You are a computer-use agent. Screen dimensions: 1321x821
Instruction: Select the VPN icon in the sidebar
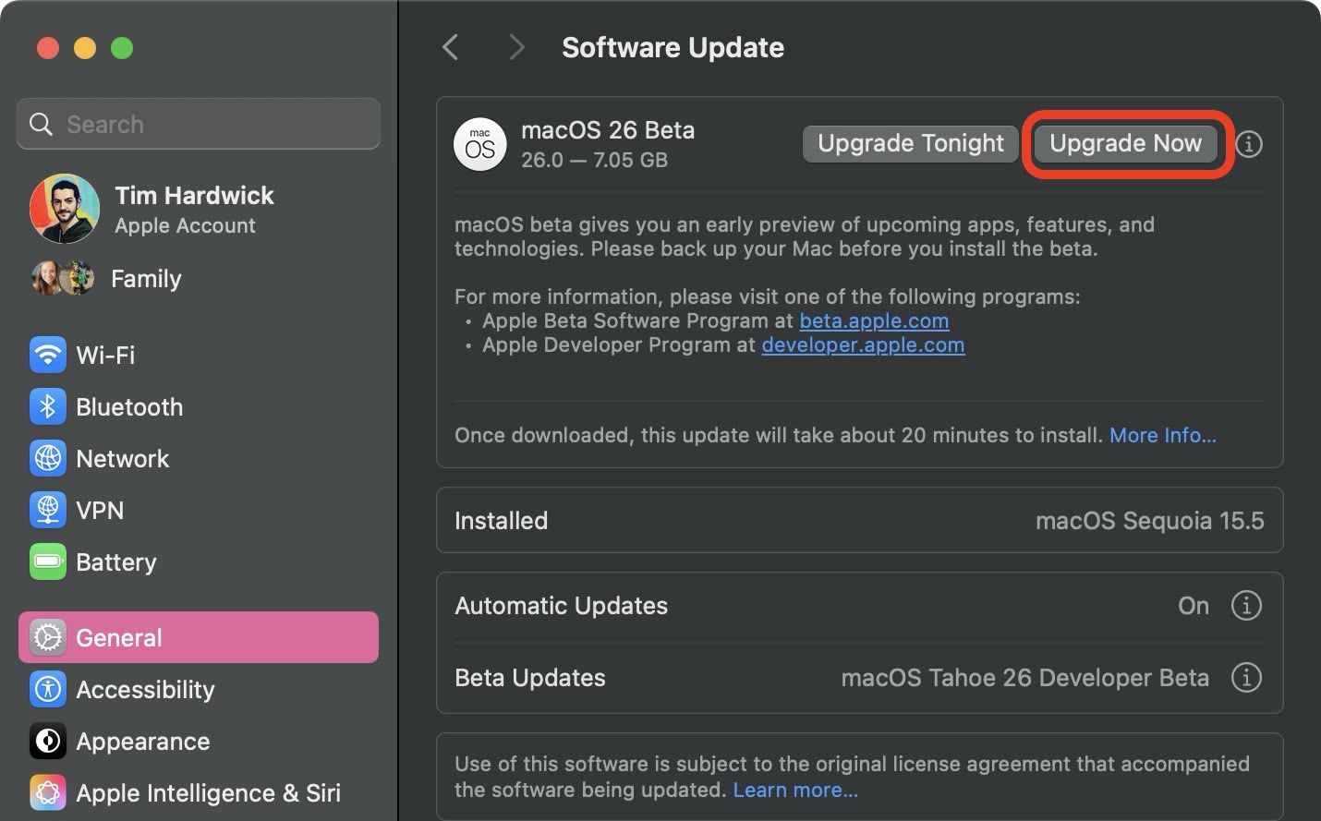(x=47, y=510)
